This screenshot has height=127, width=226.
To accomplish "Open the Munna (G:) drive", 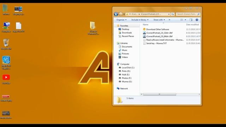I will [127, 81].
